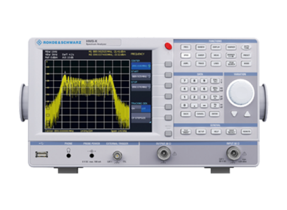Image resolution: width=287 pixels, height=210 pixels.
Task: Tap numeric key 0
Action: pyautogui.click(x=184, y=106)
